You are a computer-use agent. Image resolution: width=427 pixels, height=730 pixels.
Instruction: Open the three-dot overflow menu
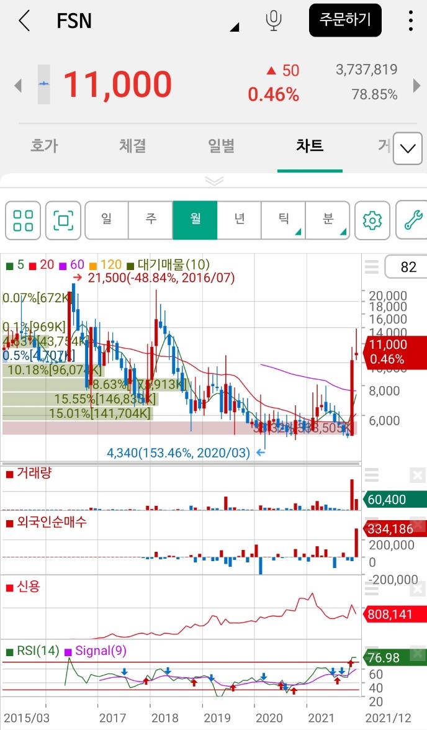pyautogui.click(x=410, y=21)
